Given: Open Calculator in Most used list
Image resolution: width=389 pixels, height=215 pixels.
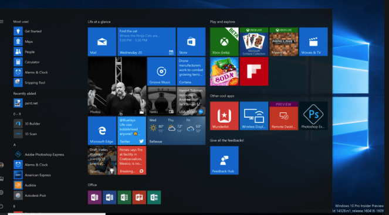Looking at the screenshot, I should coord(26,62).
